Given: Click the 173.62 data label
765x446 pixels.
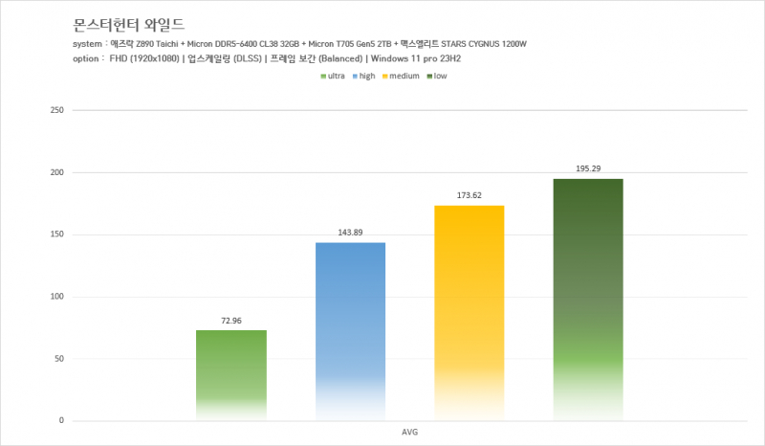Looking at the screenshot, I should click(x=469, y=195).
